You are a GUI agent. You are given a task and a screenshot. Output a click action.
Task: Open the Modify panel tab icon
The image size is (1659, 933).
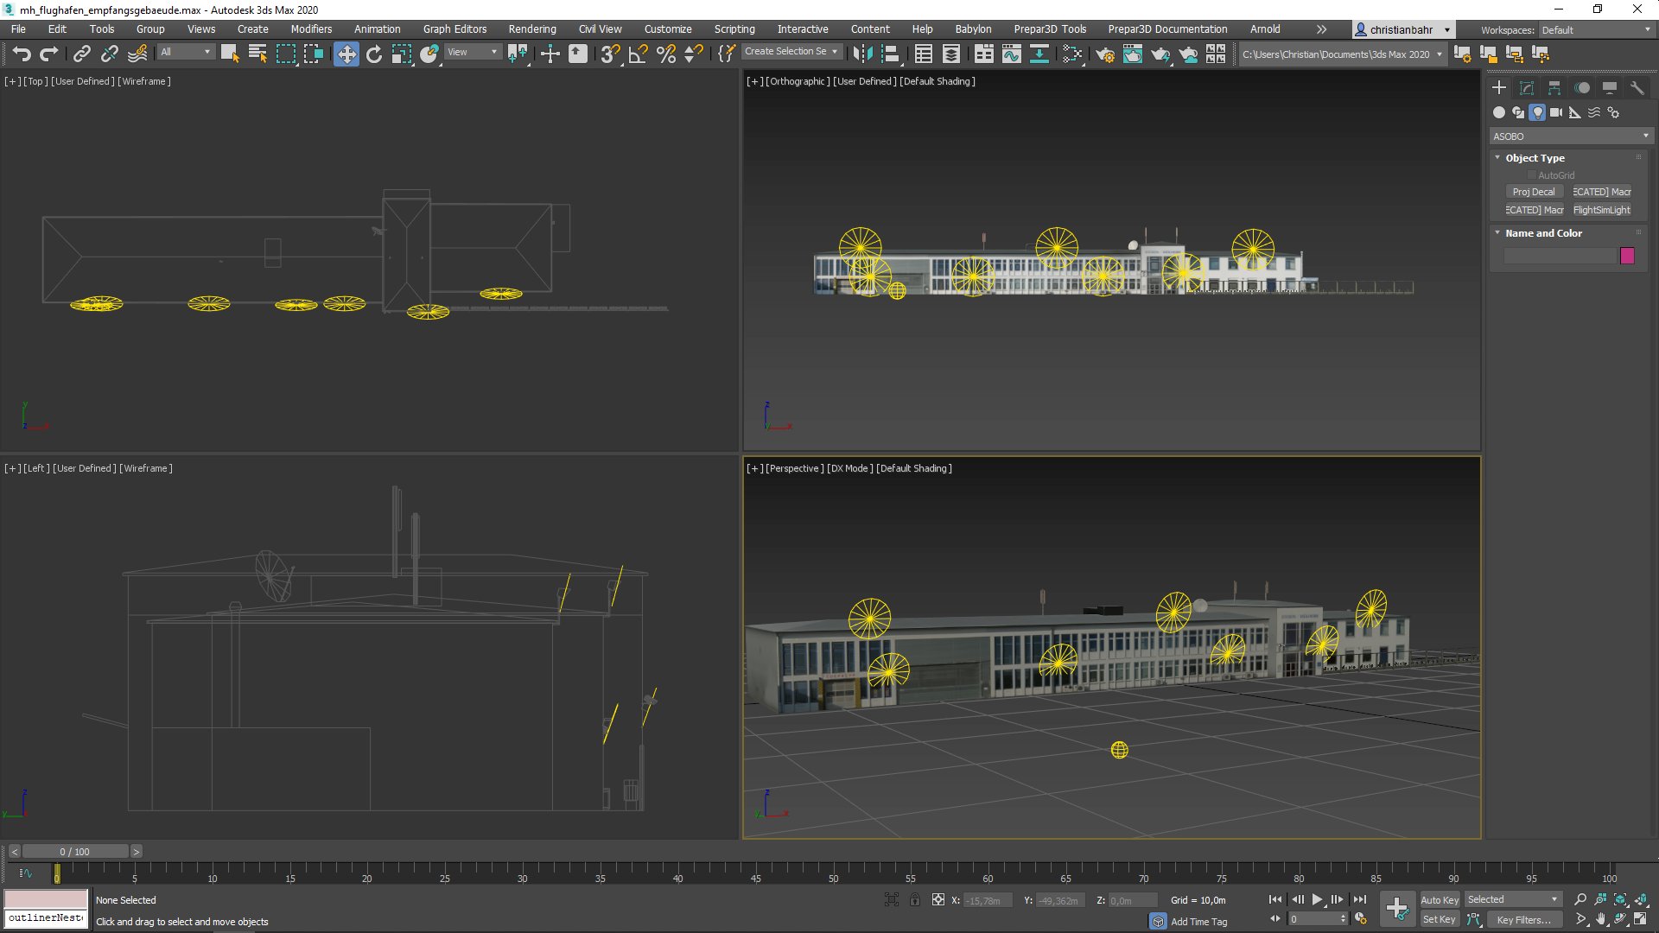(1527, 88)
